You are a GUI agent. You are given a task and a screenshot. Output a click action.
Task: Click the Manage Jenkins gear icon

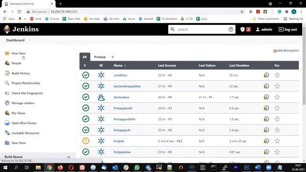(7, 103)
